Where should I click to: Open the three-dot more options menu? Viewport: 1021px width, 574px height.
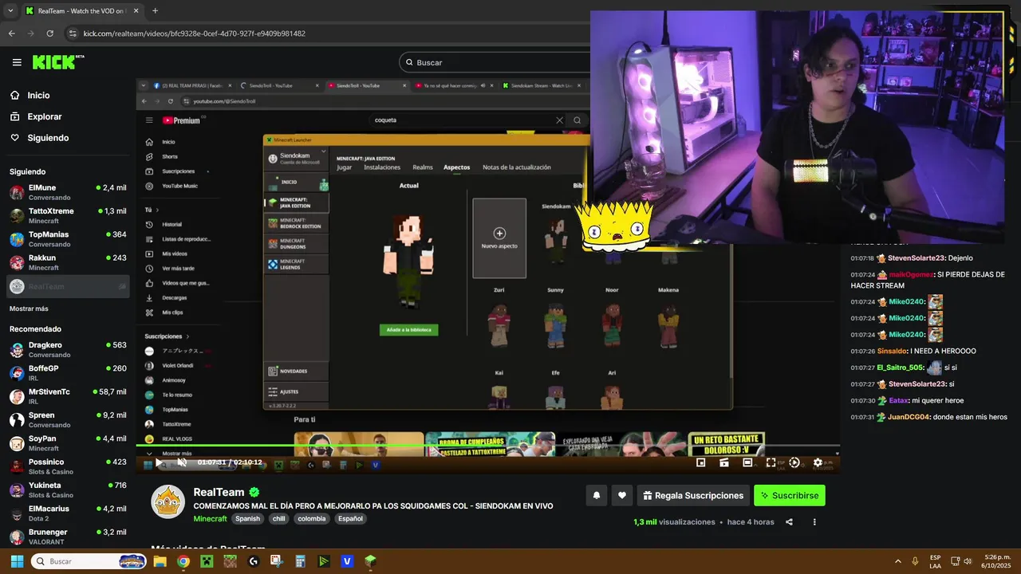click(x=814, y=522)
